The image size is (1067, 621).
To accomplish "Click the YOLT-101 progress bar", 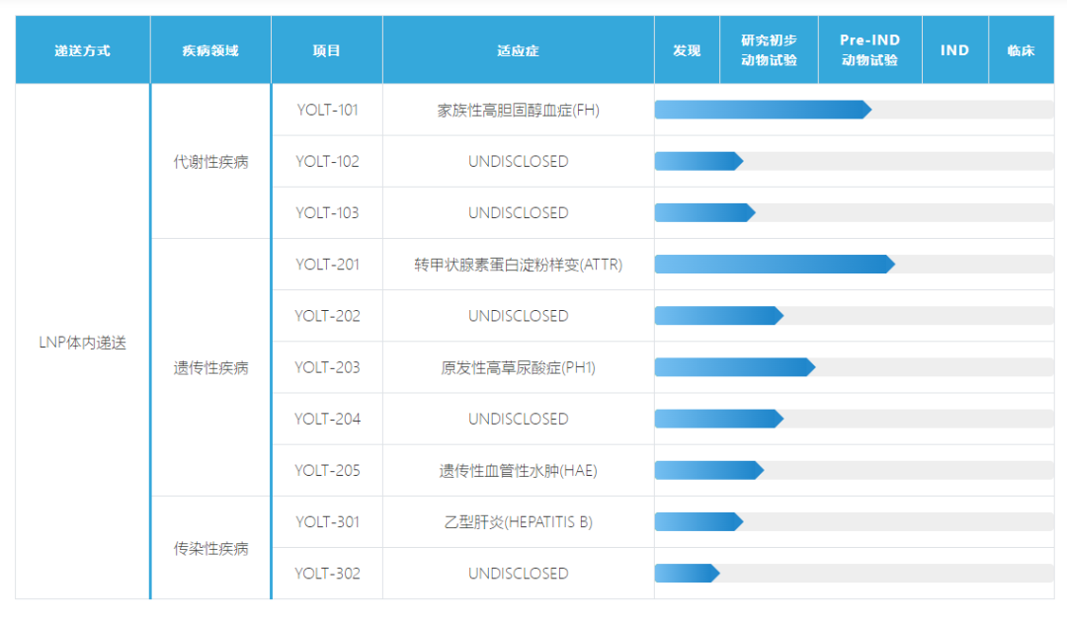I will pyautogui.click(x=762, y=110).
